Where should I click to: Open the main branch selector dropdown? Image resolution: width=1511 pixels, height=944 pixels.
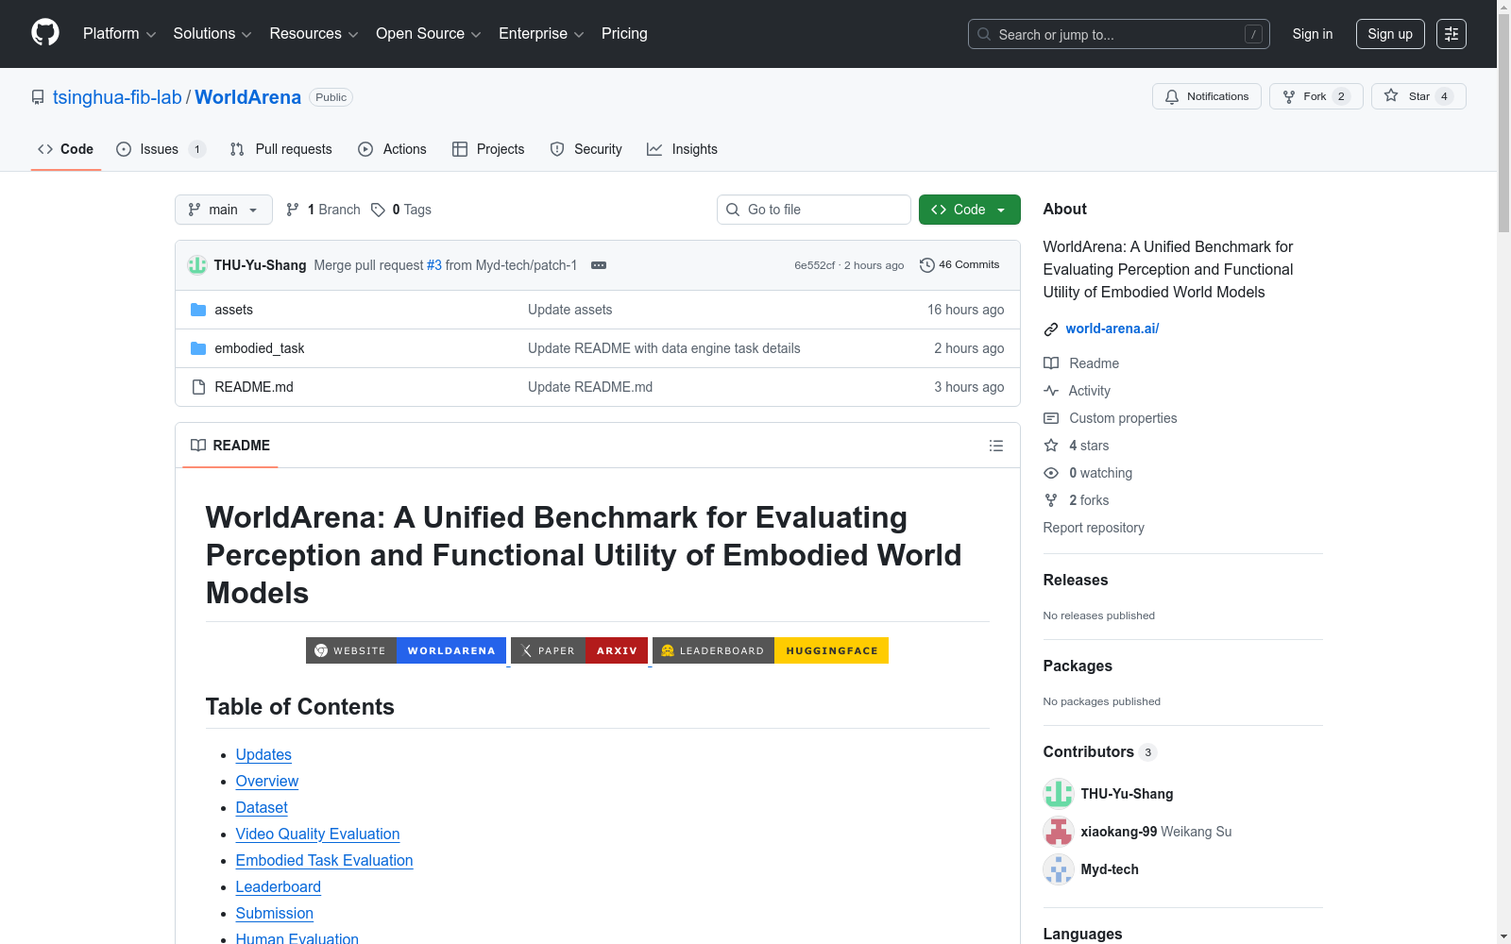click(224, 210)
